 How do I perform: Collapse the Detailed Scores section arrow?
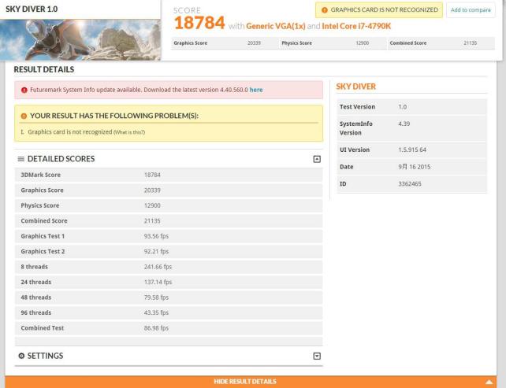point(317,159)
